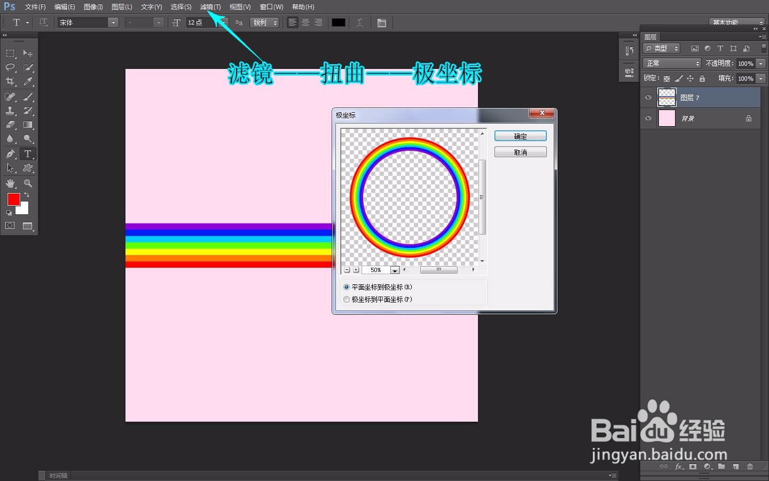The width and height of the screenshot is (769, 481).
Task: Swap foreground and background colors
Action: [27, 195]
